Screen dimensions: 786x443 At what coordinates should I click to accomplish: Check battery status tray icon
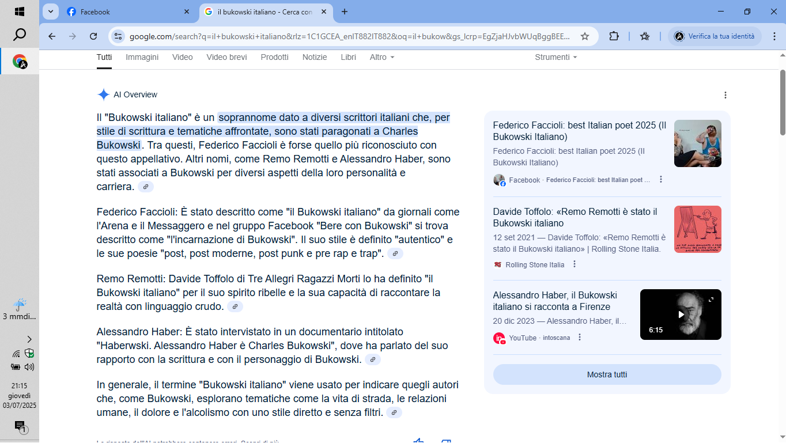click(x=16, y=366)
